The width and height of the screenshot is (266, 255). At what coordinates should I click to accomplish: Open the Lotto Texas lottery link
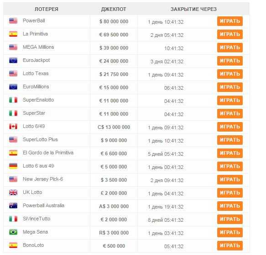tap(36, 73)
